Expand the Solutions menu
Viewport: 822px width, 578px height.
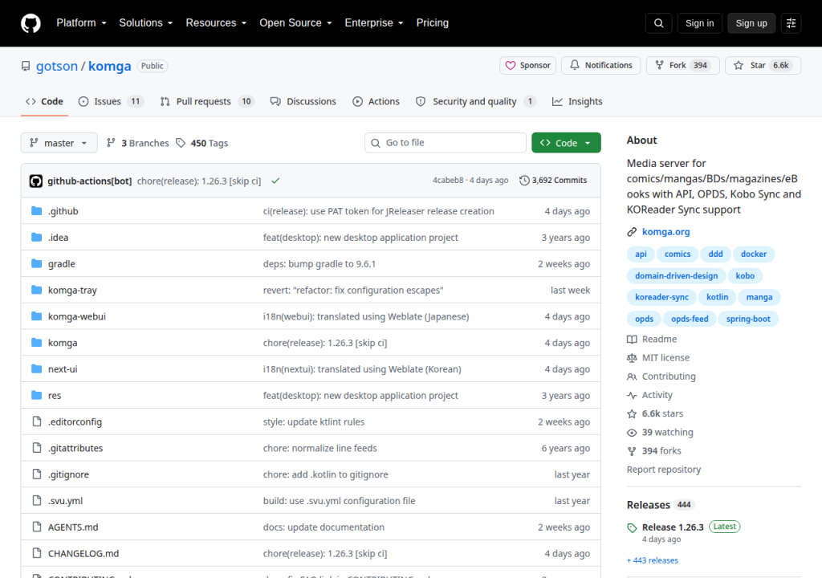146,23
